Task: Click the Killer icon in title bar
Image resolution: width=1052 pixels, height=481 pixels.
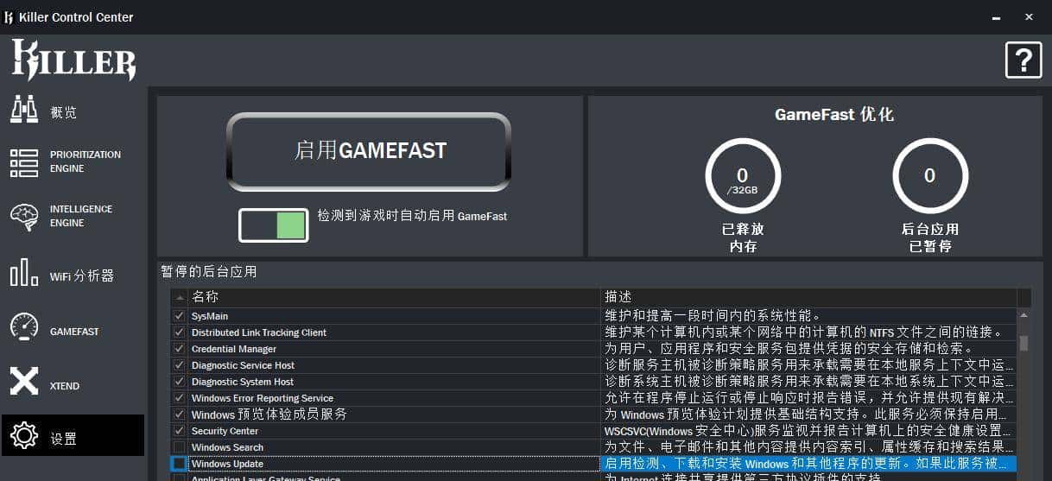Action: 10,16
